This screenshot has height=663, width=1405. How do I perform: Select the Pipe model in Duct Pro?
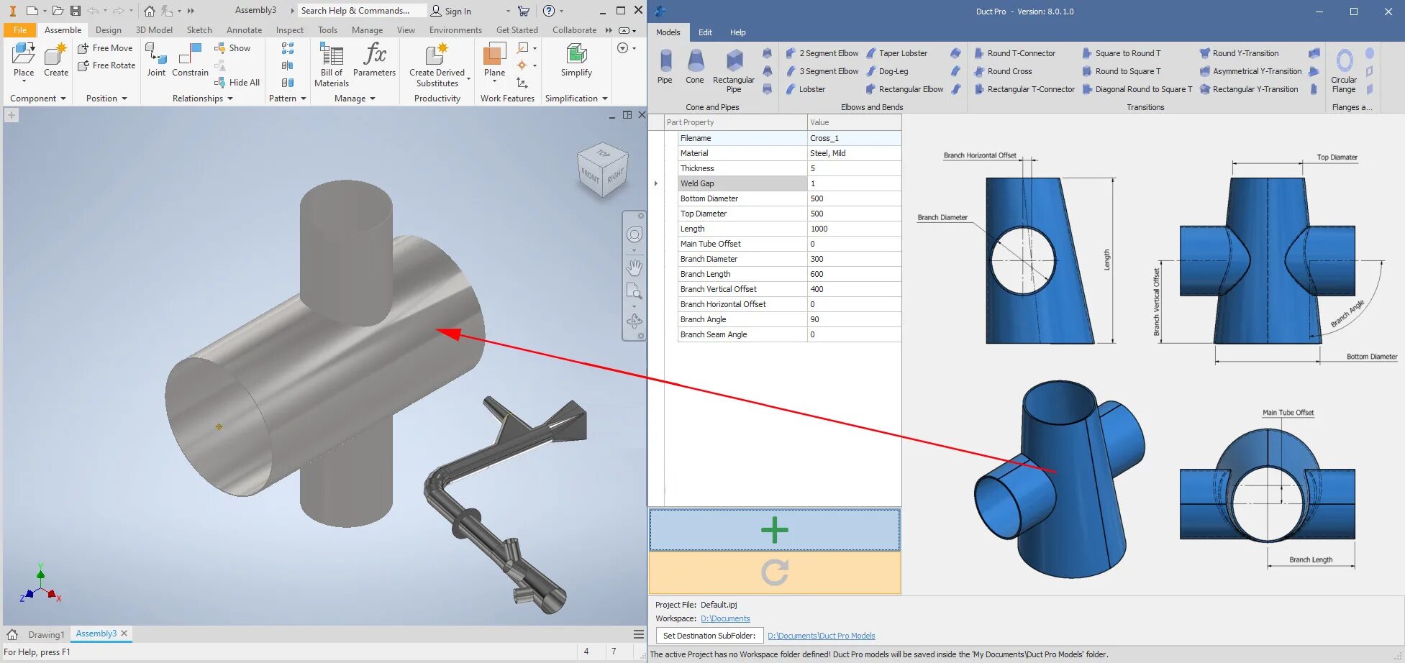(665, 66)
